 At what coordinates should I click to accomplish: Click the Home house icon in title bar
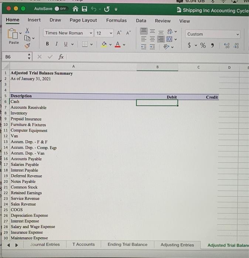(75, 9)
